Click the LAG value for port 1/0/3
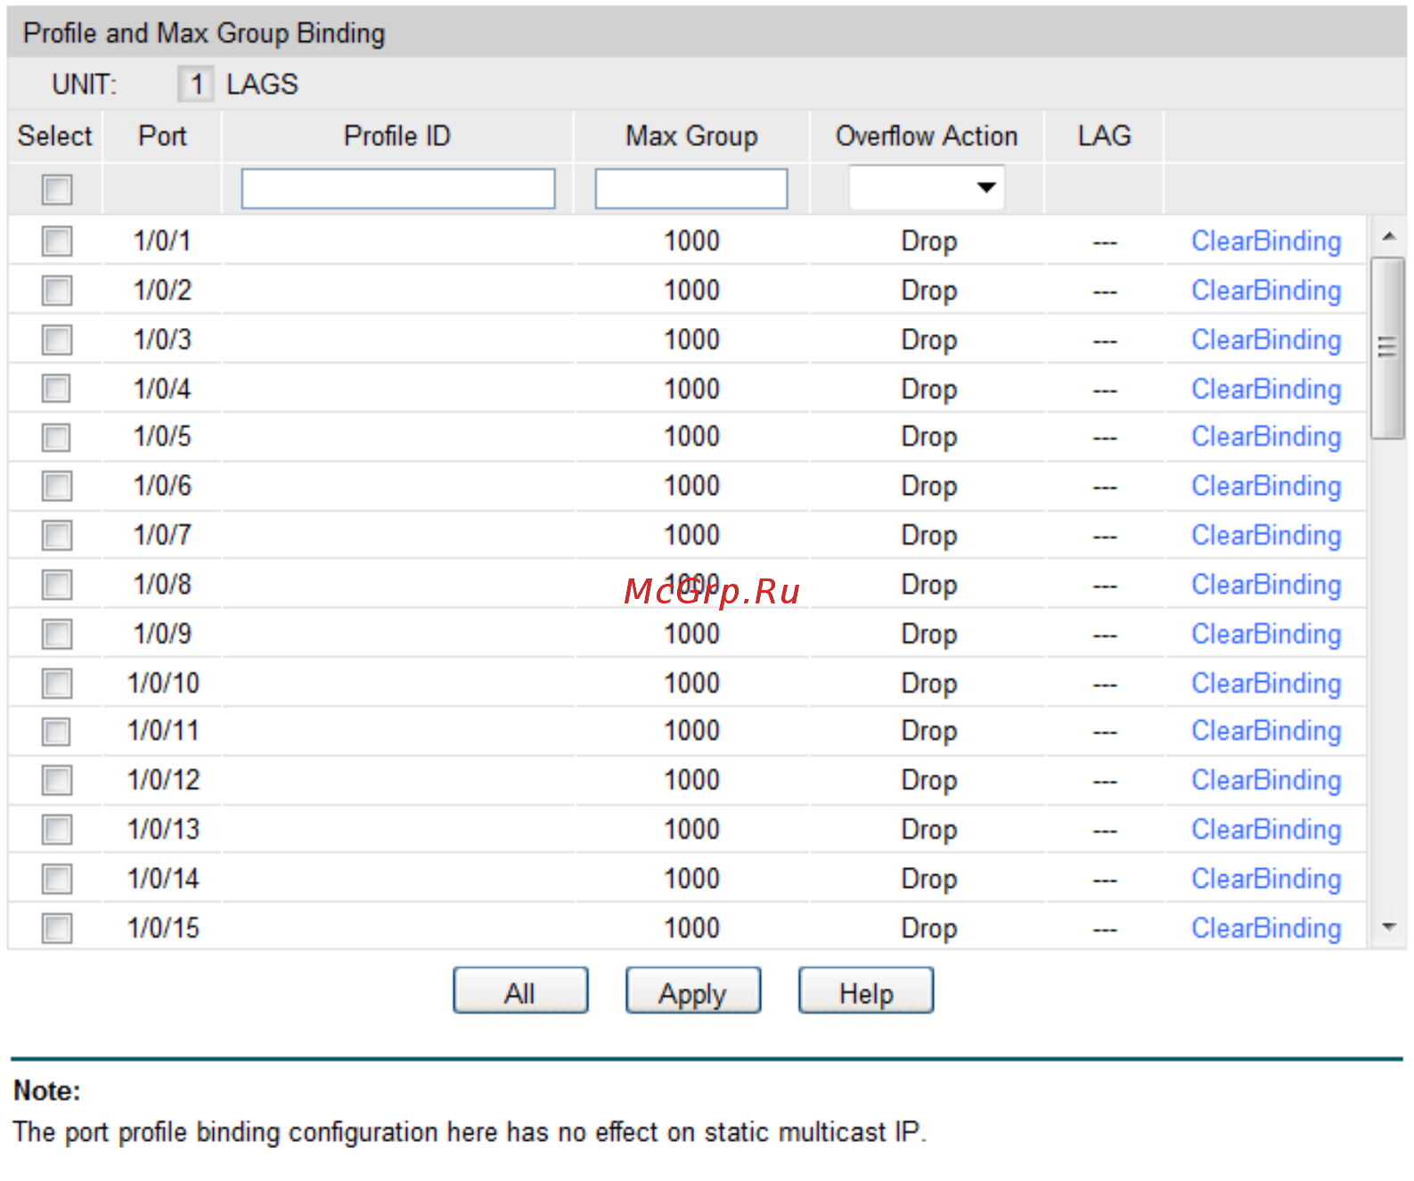Viewport: 1414px width, 1181px height. coord(1105,341)
